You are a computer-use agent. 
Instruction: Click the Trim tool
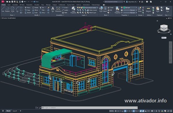tap(42, 7)
